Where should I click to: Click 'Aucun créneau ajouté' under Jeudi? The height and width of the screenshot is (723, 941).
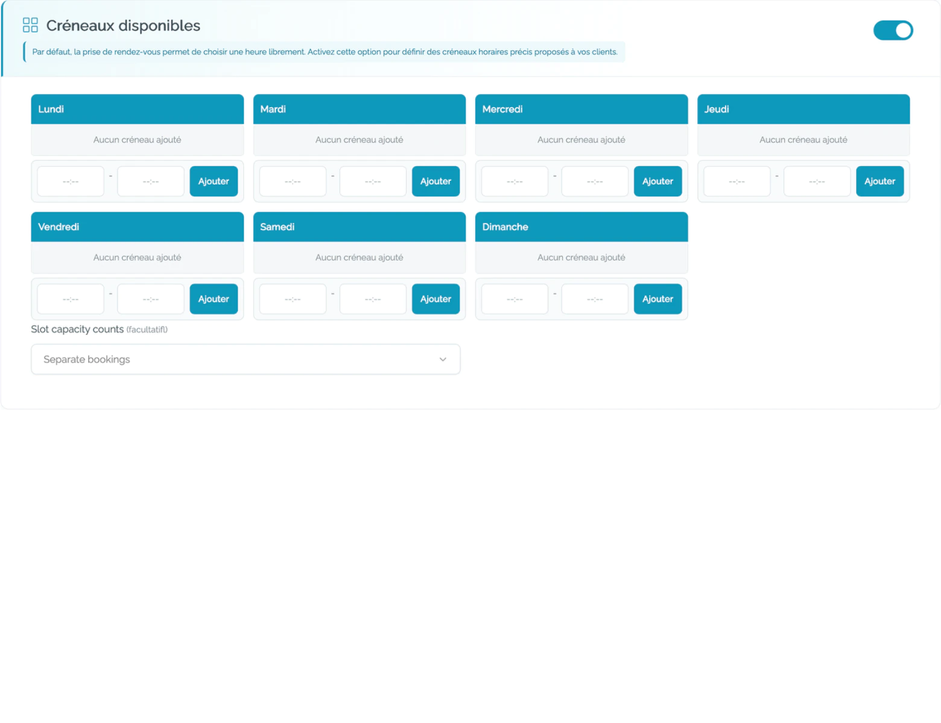803,140
